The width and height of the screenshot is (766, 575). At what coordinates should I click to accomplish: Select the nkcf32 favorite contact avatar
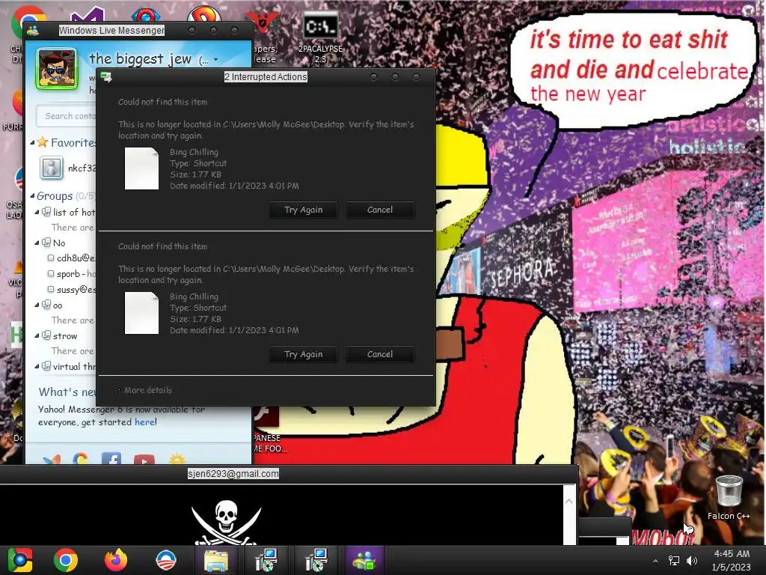(x=52, y=168)
